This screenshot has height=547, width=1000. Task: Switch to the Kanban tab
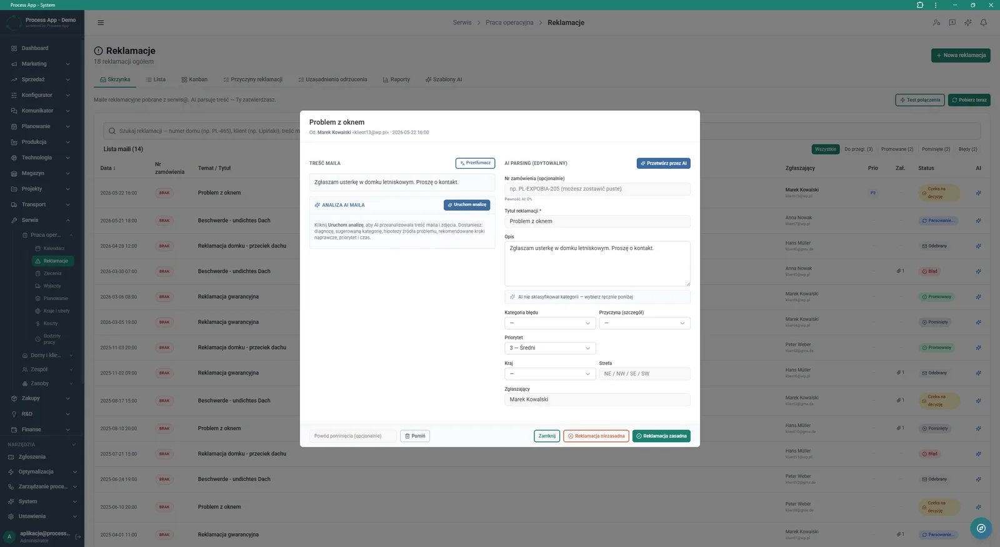[x=194, y=79]
